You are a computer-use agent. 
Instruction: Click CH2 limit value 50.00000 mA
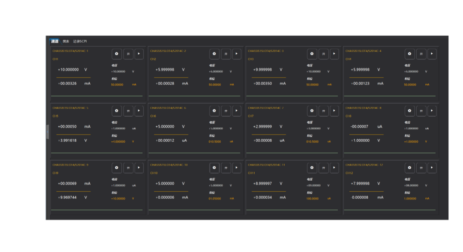point(215,85)
